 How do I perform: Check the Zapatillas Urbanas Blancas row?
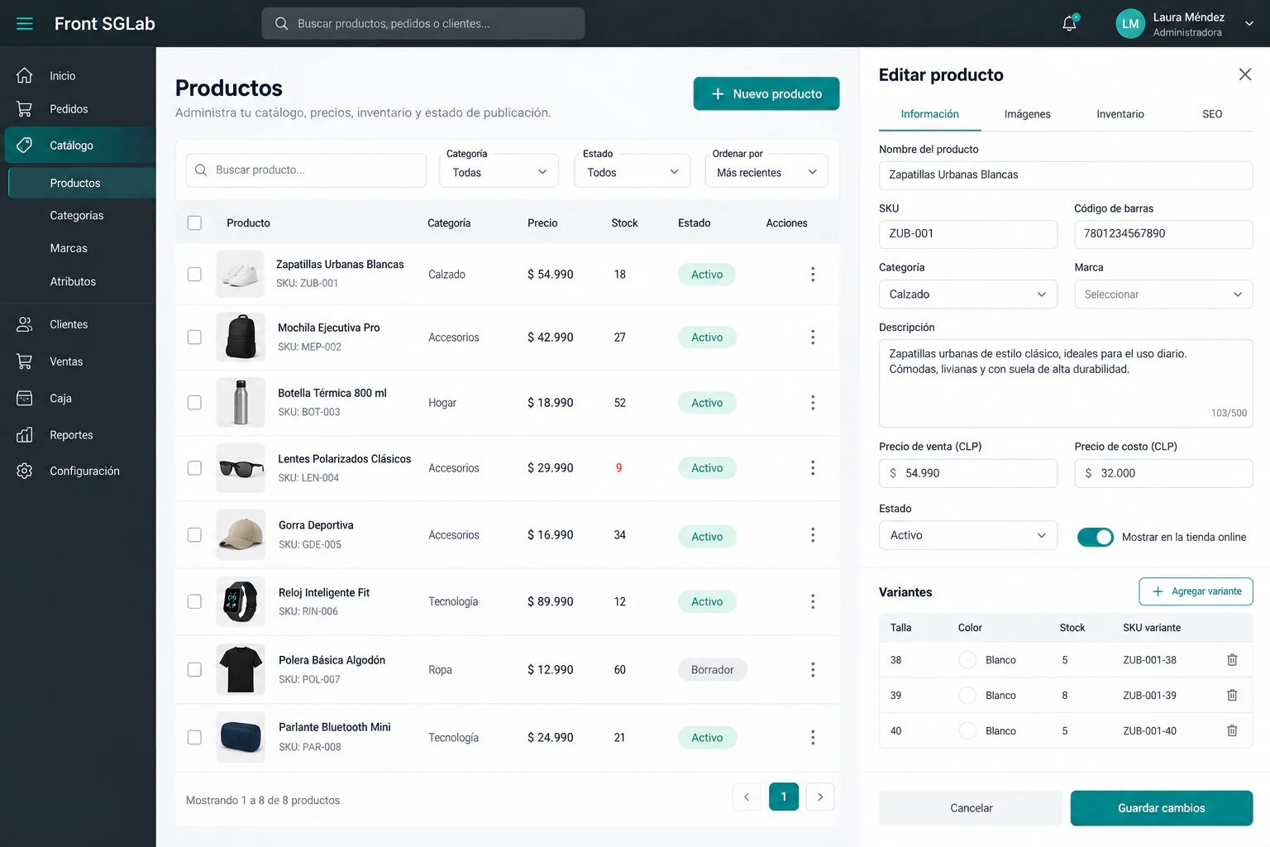point(194,274)
